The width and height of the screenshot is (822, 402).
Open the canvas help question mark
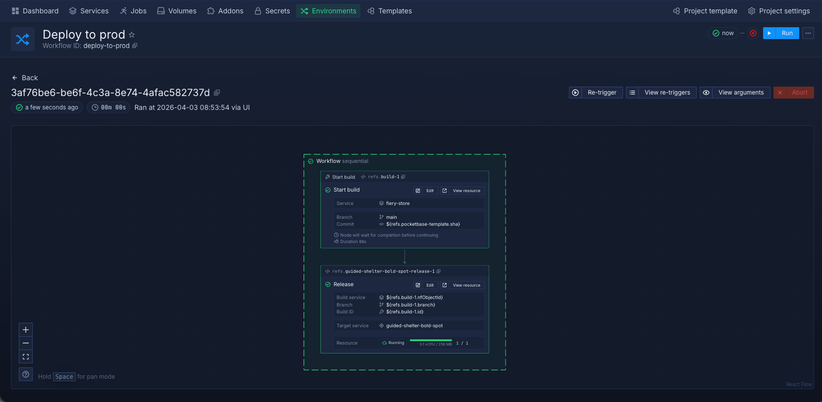tap(26, 374)
